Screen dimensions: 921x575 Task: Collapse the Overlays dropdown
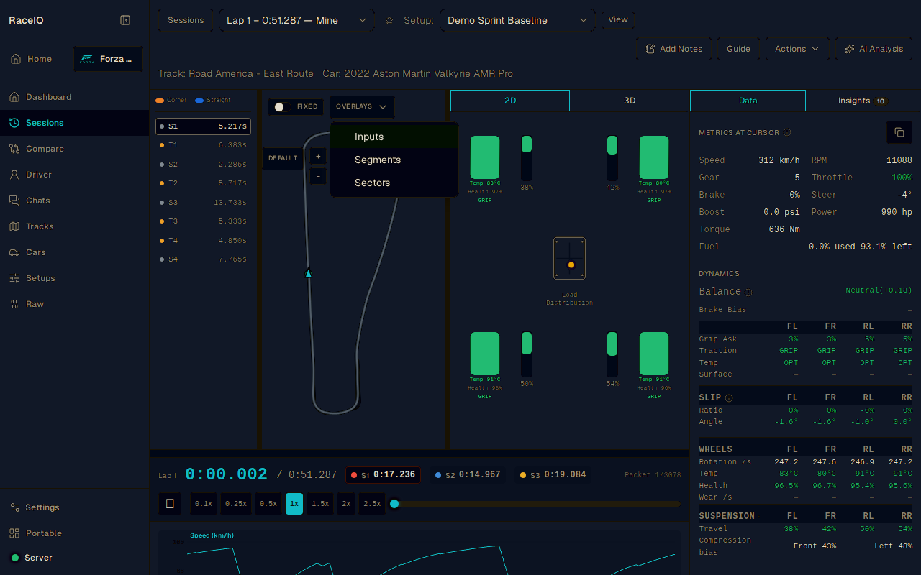tap(362, 106)
